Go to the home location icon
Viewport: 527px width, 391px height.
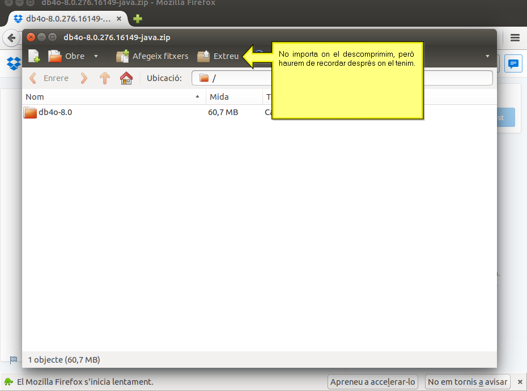[x=126, y=78]
